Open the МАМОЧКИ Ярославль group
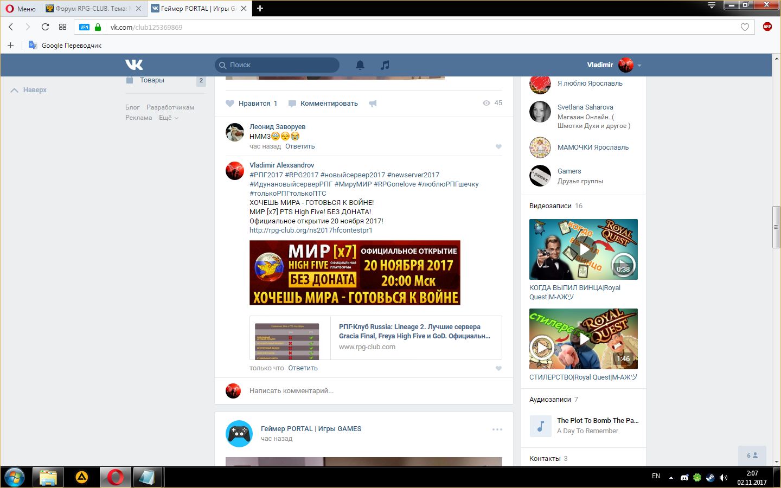 593,147
